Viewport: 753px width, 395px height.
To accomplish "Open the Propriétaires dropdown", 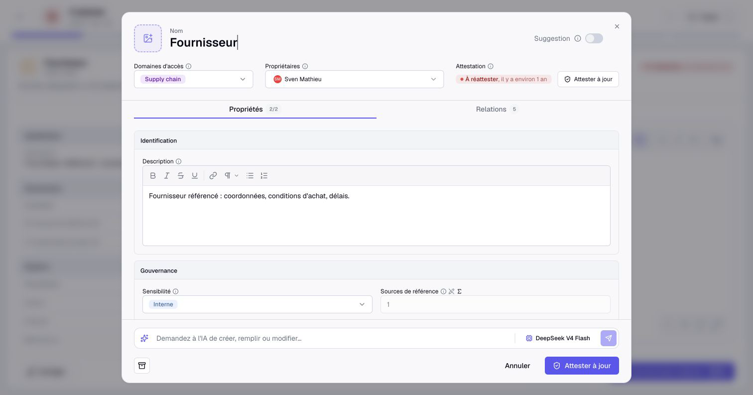I will point(354,79).
